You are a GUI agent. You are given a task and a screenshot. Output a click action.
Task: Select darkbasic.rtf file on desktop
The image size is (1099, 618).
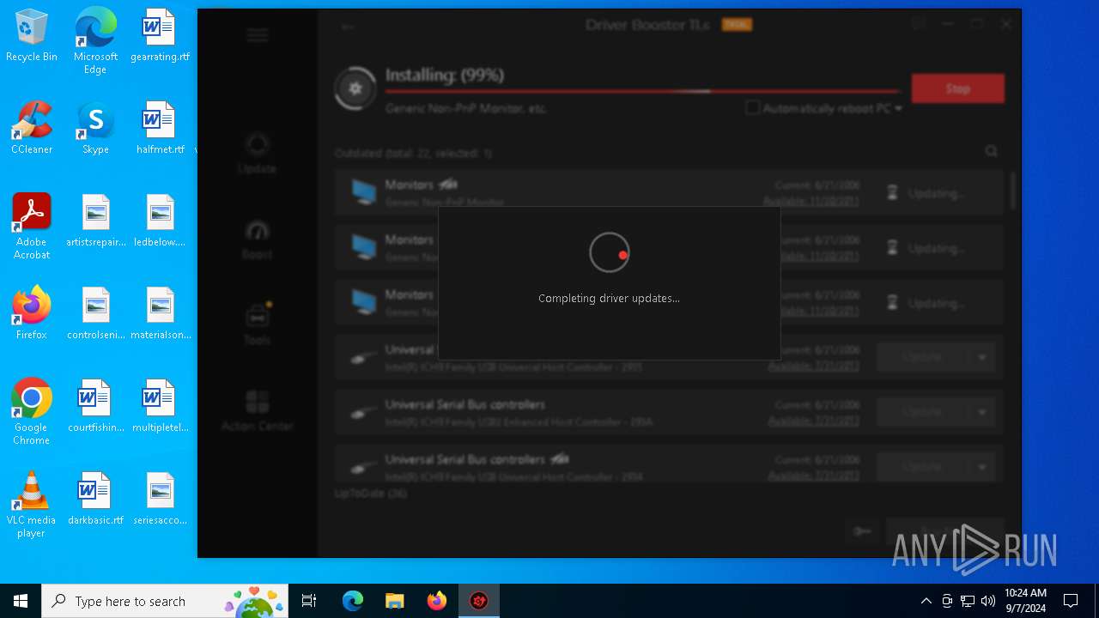click(x=95, y=500)
